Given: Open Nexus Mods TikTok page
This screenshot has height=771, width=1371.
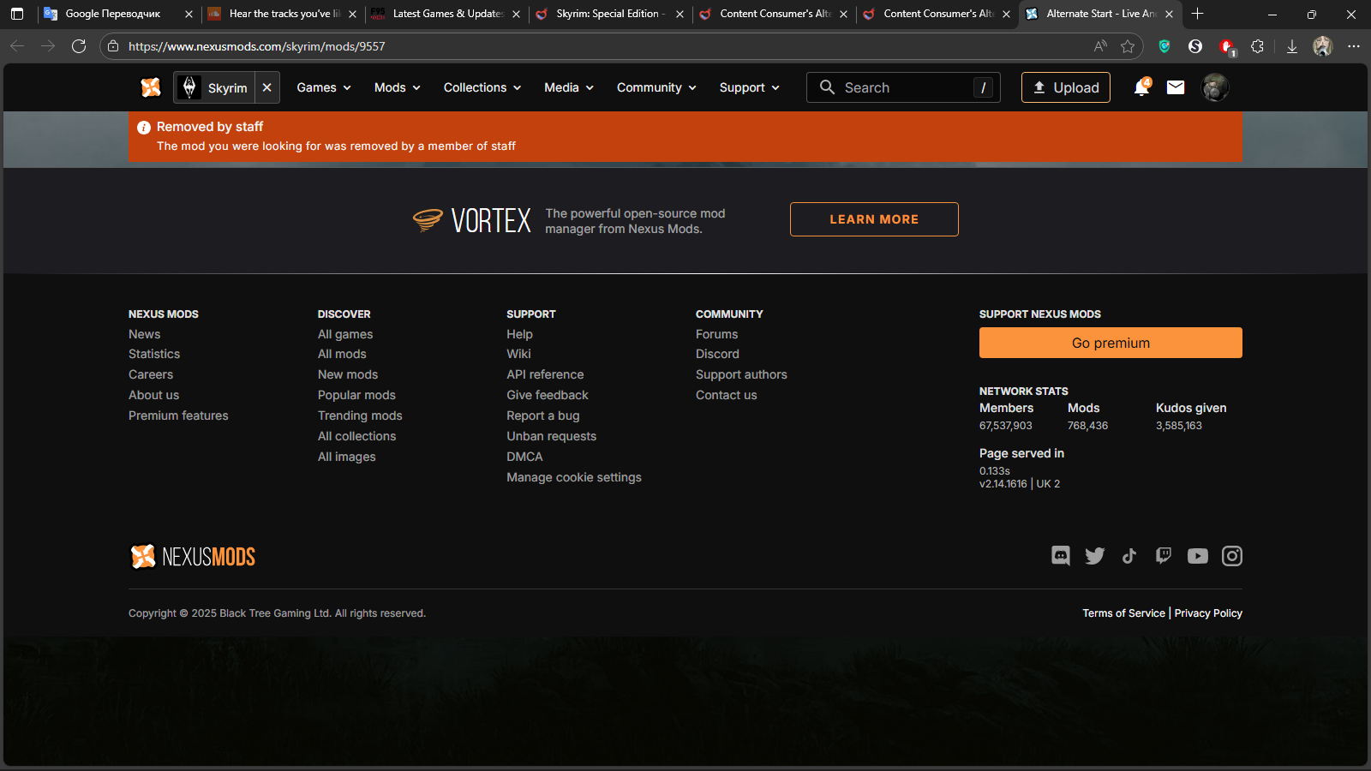Looking at the screenshot, I should 1129,556.
